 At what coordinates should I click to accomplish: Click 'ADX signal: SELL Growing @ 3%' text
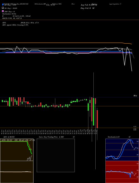(15, 25)
